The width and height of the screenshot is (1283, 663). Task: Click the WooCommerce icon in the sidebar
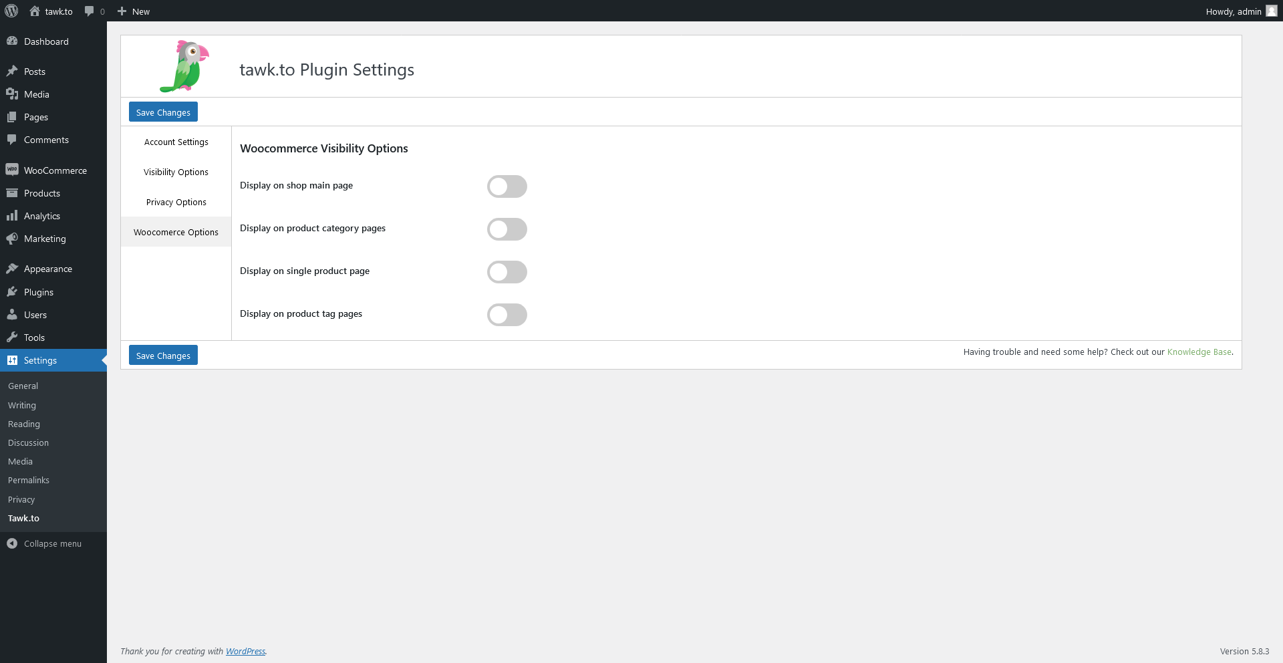click(12, 170)
